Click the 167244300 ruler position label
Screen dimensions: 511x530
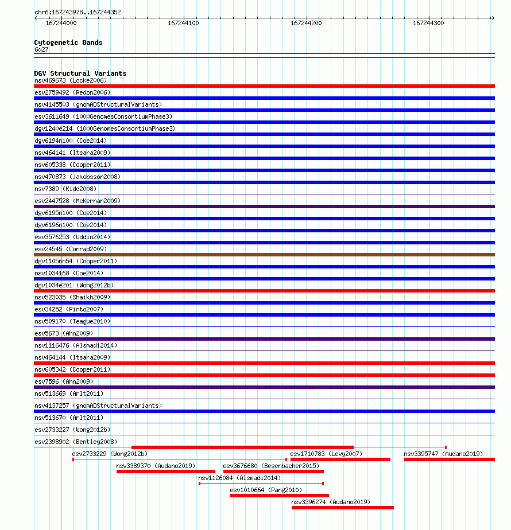click(x=428, y=24)
